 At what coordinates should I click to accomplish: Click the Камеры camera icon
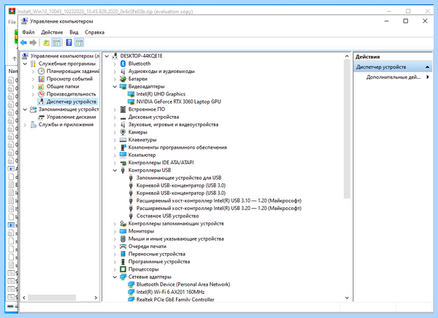tap(123, 132)
